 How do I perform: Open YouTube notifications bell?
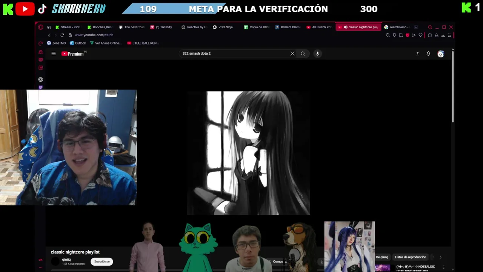click(428, 54)
